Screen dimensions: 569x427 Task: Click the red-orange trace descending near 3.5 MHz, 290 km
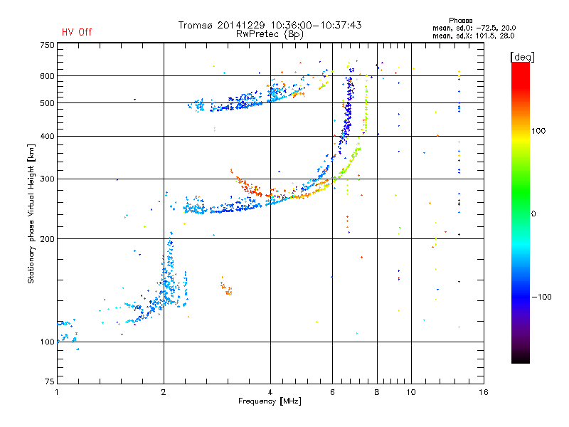(248, 185)
